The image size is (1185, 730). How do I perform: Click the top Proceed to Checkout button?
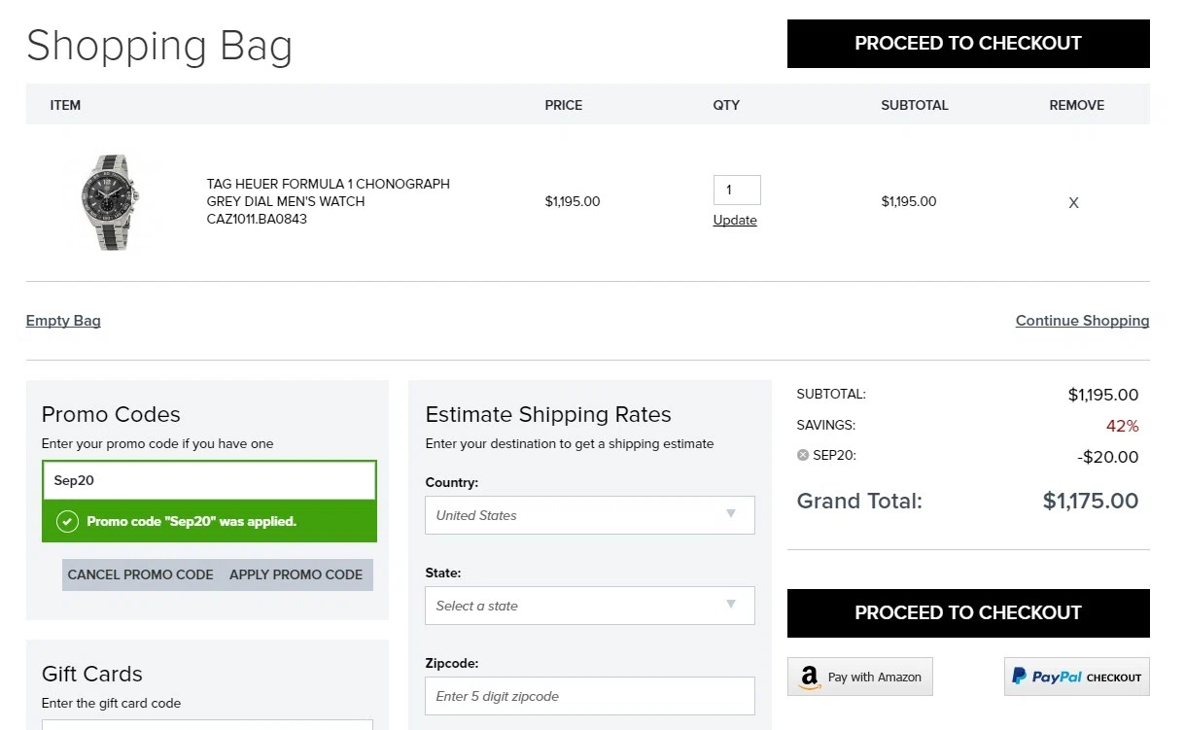click(968, 44)
